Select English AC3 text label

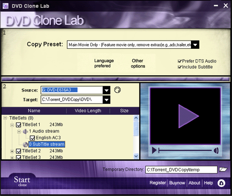pos(48,138)
